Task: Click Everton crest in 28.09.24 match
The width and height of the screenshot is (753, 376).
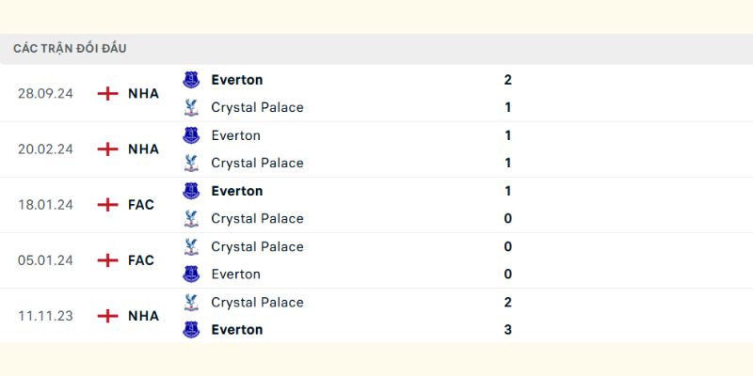Action: [191, 80]
